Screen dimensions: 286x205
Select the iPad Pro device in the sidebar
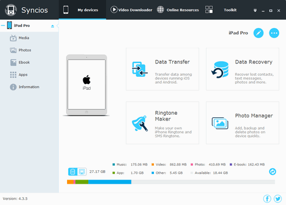pyautogui.click(x=29, y=25)
